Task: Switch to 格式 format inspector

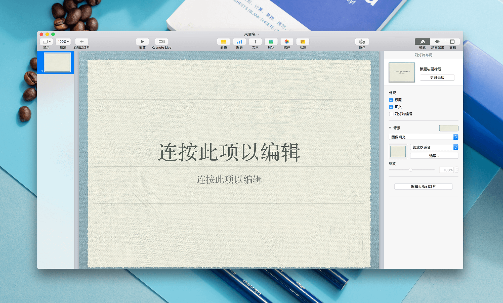Action: click(422, 41)
